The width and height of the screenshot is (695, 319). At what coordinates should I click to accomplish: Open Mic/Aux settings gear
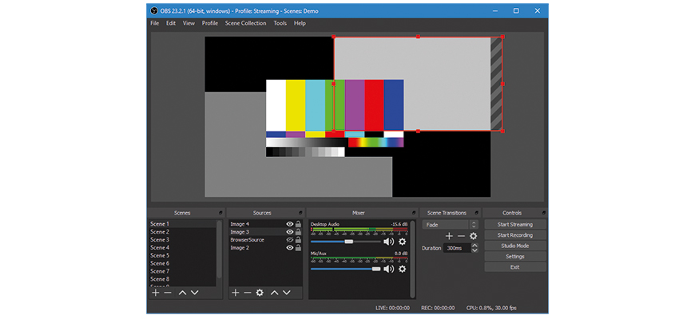[402, 270]
